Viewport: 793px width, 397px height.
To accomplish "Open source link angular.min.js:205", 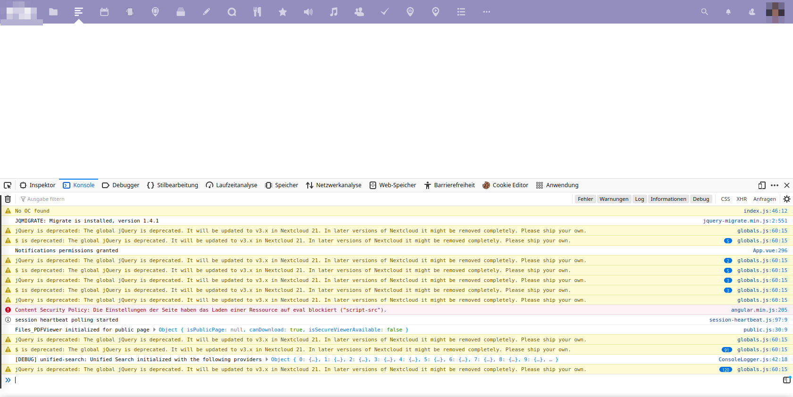I will 759,310.
